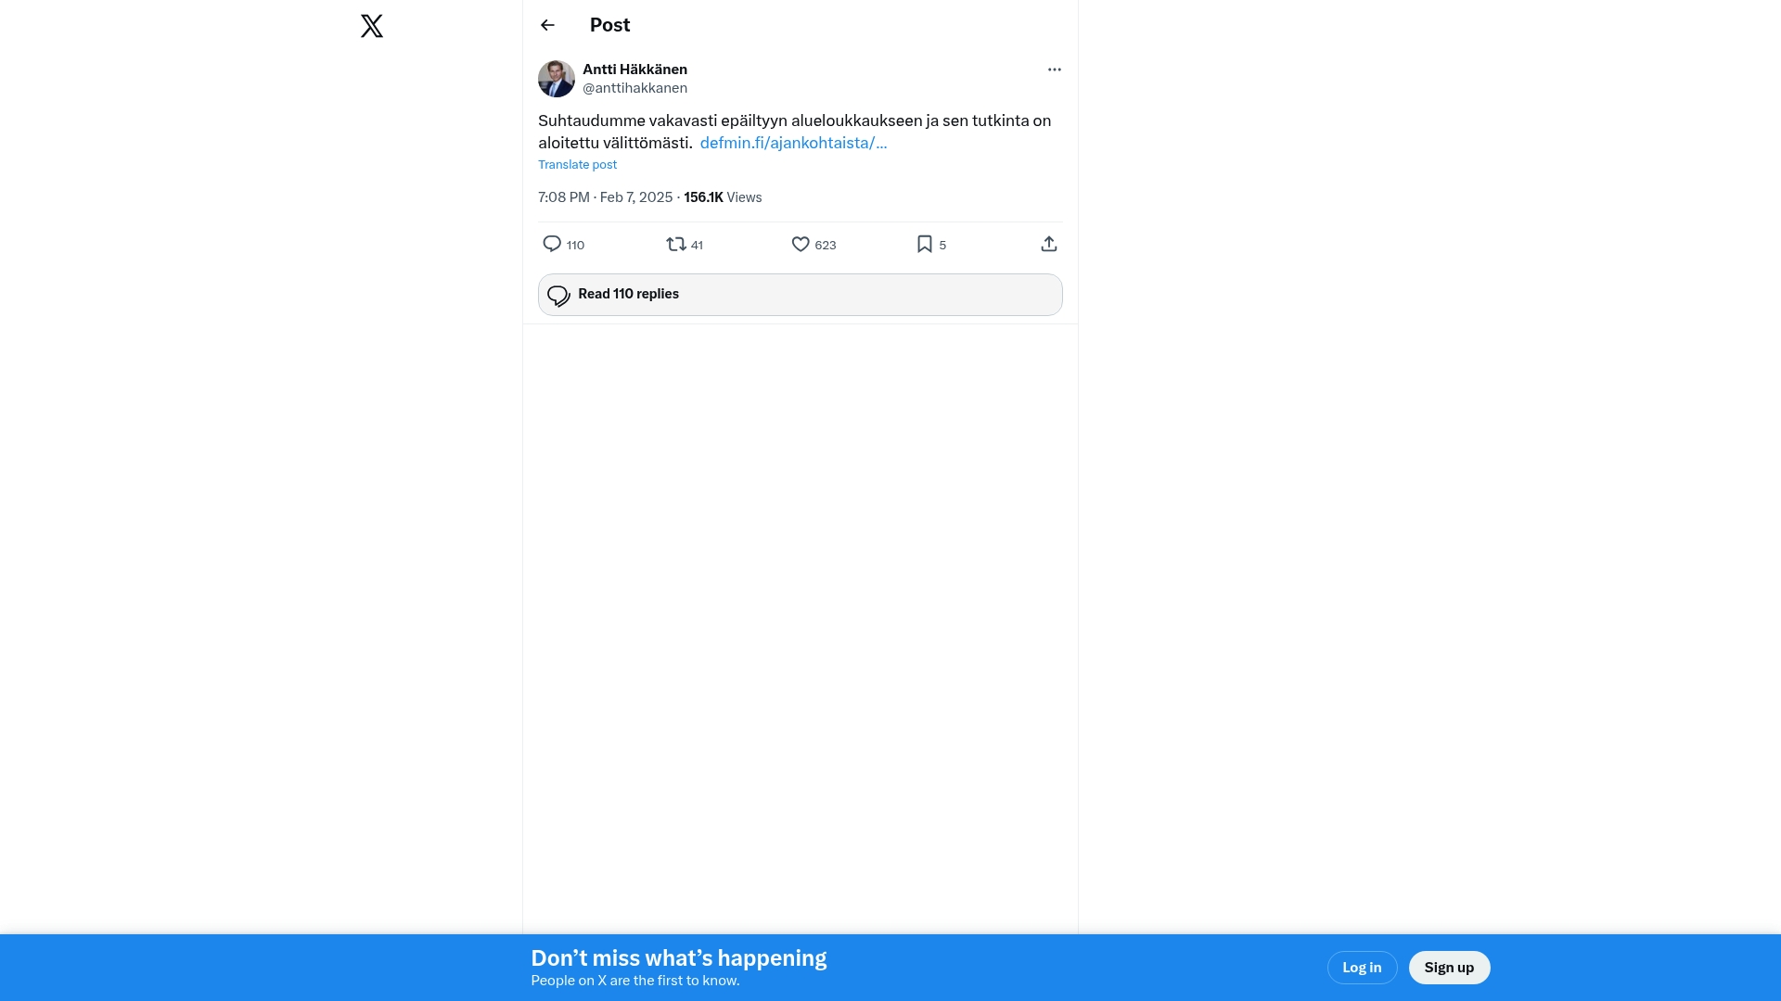The height and width of the screenshot is (1001, 1781).
Task: Click Translate post
Action: [577, 165]
